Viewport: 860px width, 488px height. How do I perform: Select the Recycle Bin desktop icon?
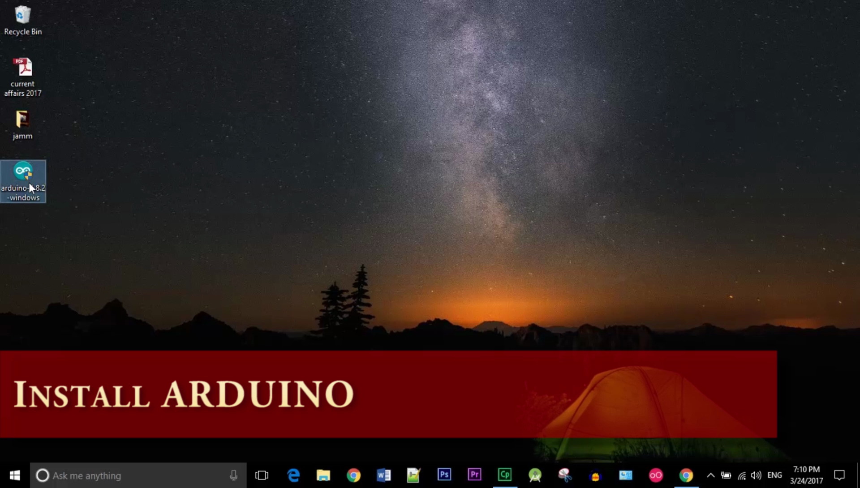pos(23,21)
